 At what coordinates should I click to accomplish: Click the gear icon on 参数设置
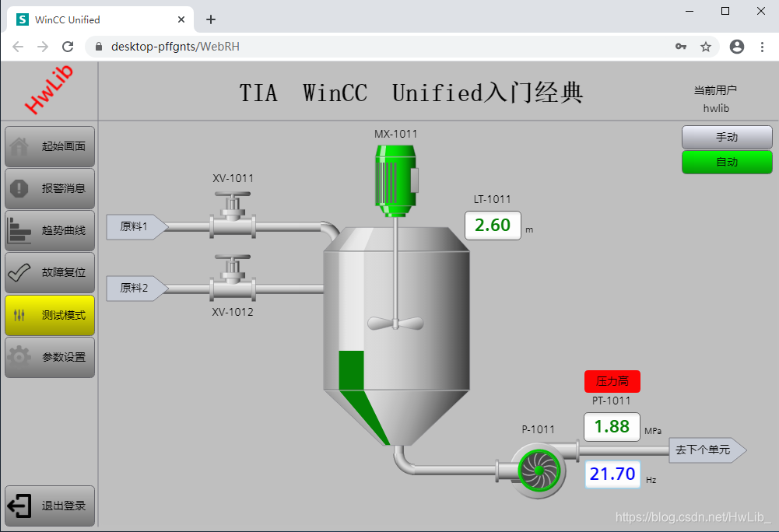(x=19, y=357)
